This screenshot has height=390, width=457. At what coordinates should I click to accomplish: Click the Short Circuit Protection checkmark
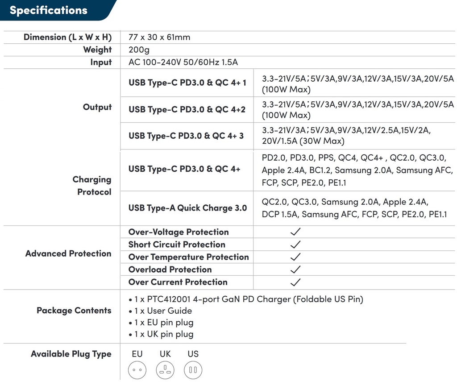pyautogui.click(x=295, y=244)
